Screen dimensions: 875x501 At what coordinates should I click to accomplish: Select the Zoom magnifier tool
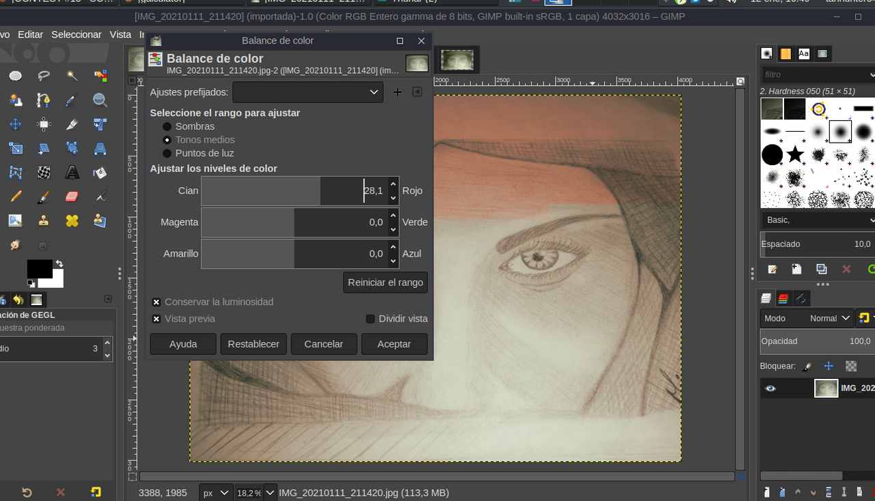[100, 100]
